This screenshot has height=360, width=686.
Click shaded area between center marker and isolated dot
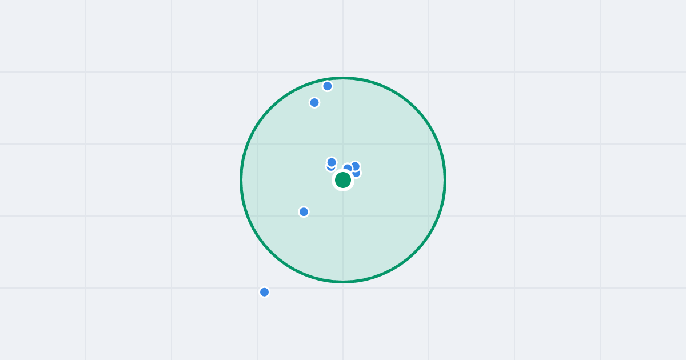pyautogui.click(x=322, y=197)
